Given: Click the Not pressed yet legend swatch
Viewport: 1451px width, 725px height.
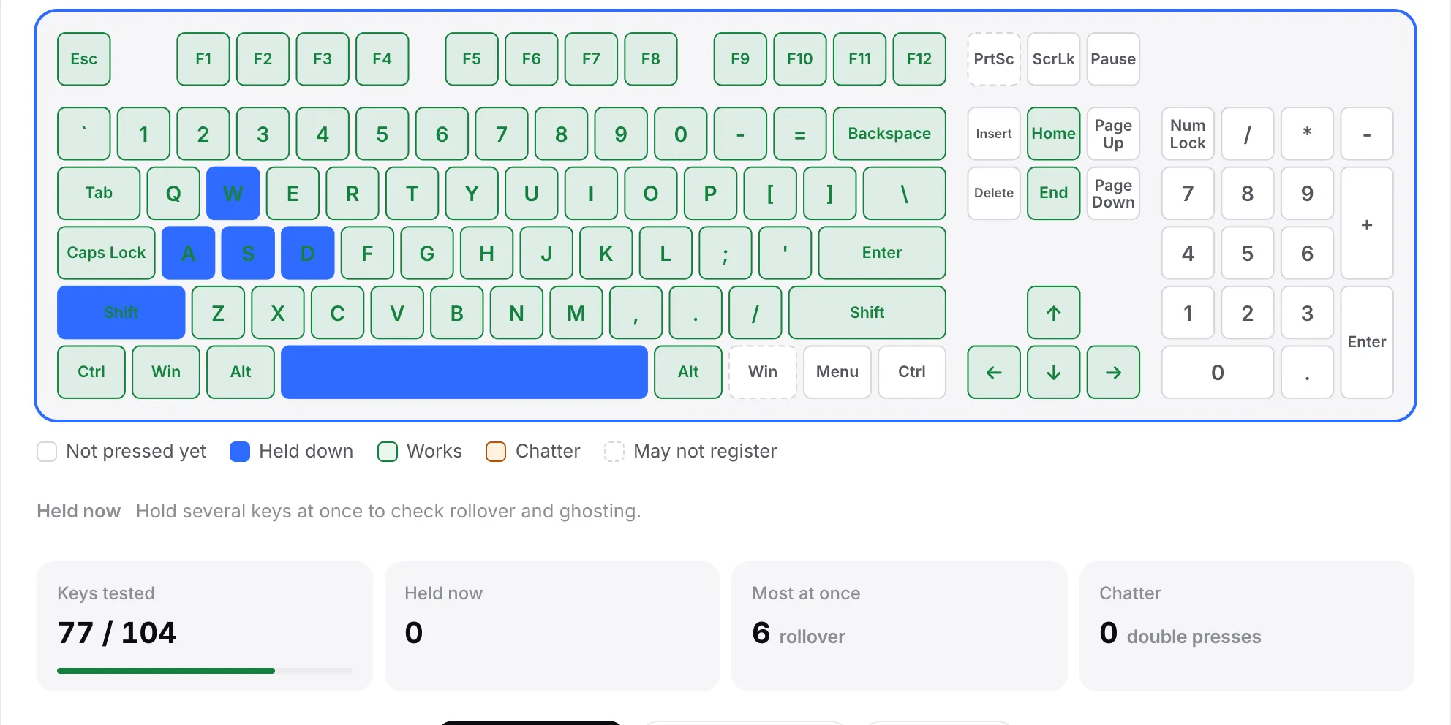Looking at the screenshot, I should click(x=47, y=452).
